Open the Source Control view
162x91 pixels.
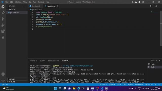coord(3,19)
